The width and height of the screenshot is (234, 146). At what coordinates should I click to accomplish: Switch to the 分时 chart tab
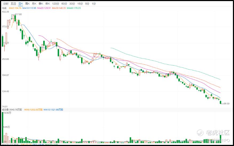pyautogui.click(x=6, y=3)
